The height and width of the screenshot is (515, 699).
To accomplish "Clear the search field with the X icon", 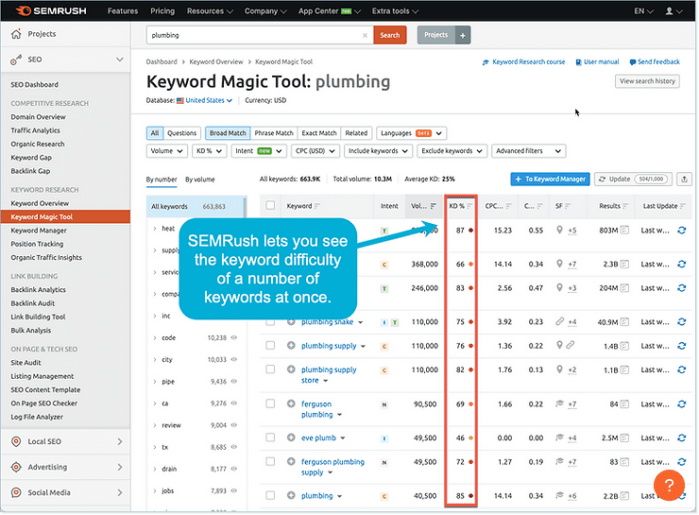I will (x=365, y=35).
